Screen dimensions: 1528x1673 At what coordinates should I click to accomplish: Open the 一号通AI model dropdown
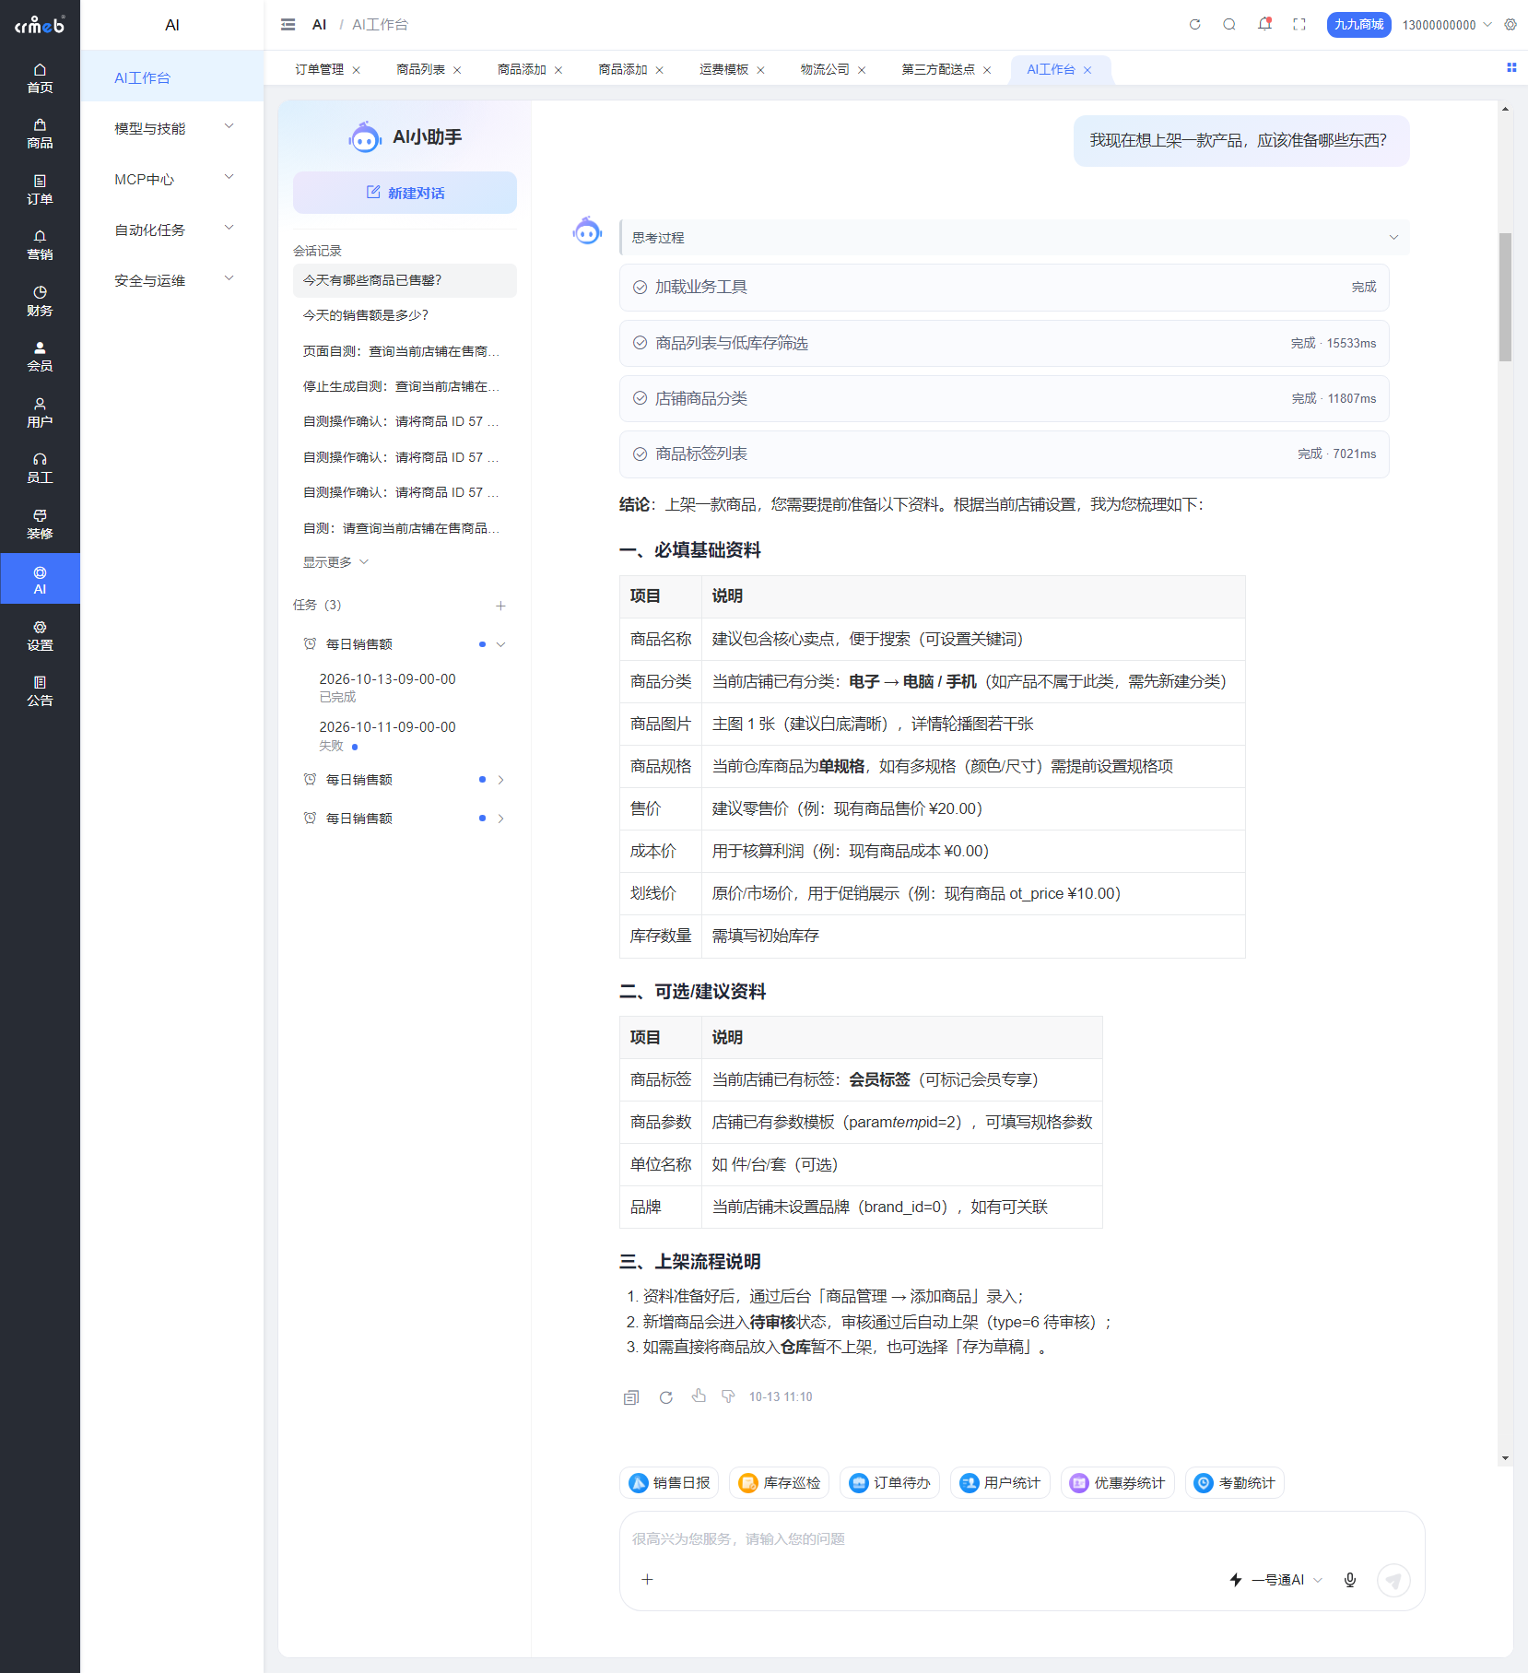click(1276, 1580)
